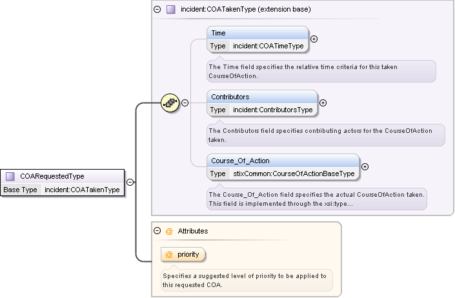
Task: Click the @ icon in priority attribute
Action: pyautogui.click(x=170, y=254)
